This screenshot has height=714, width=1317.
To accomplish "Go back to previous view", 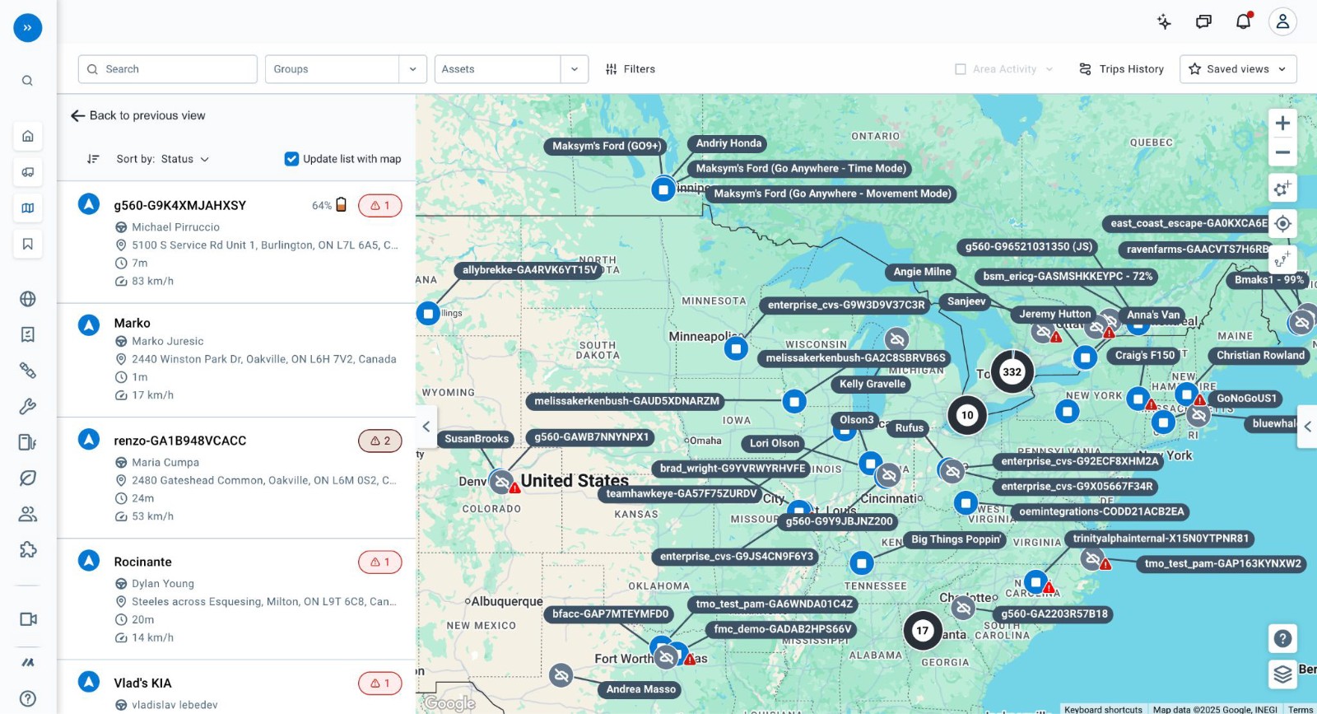I will (138, 115).
